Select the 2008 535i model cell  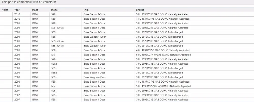54,68
